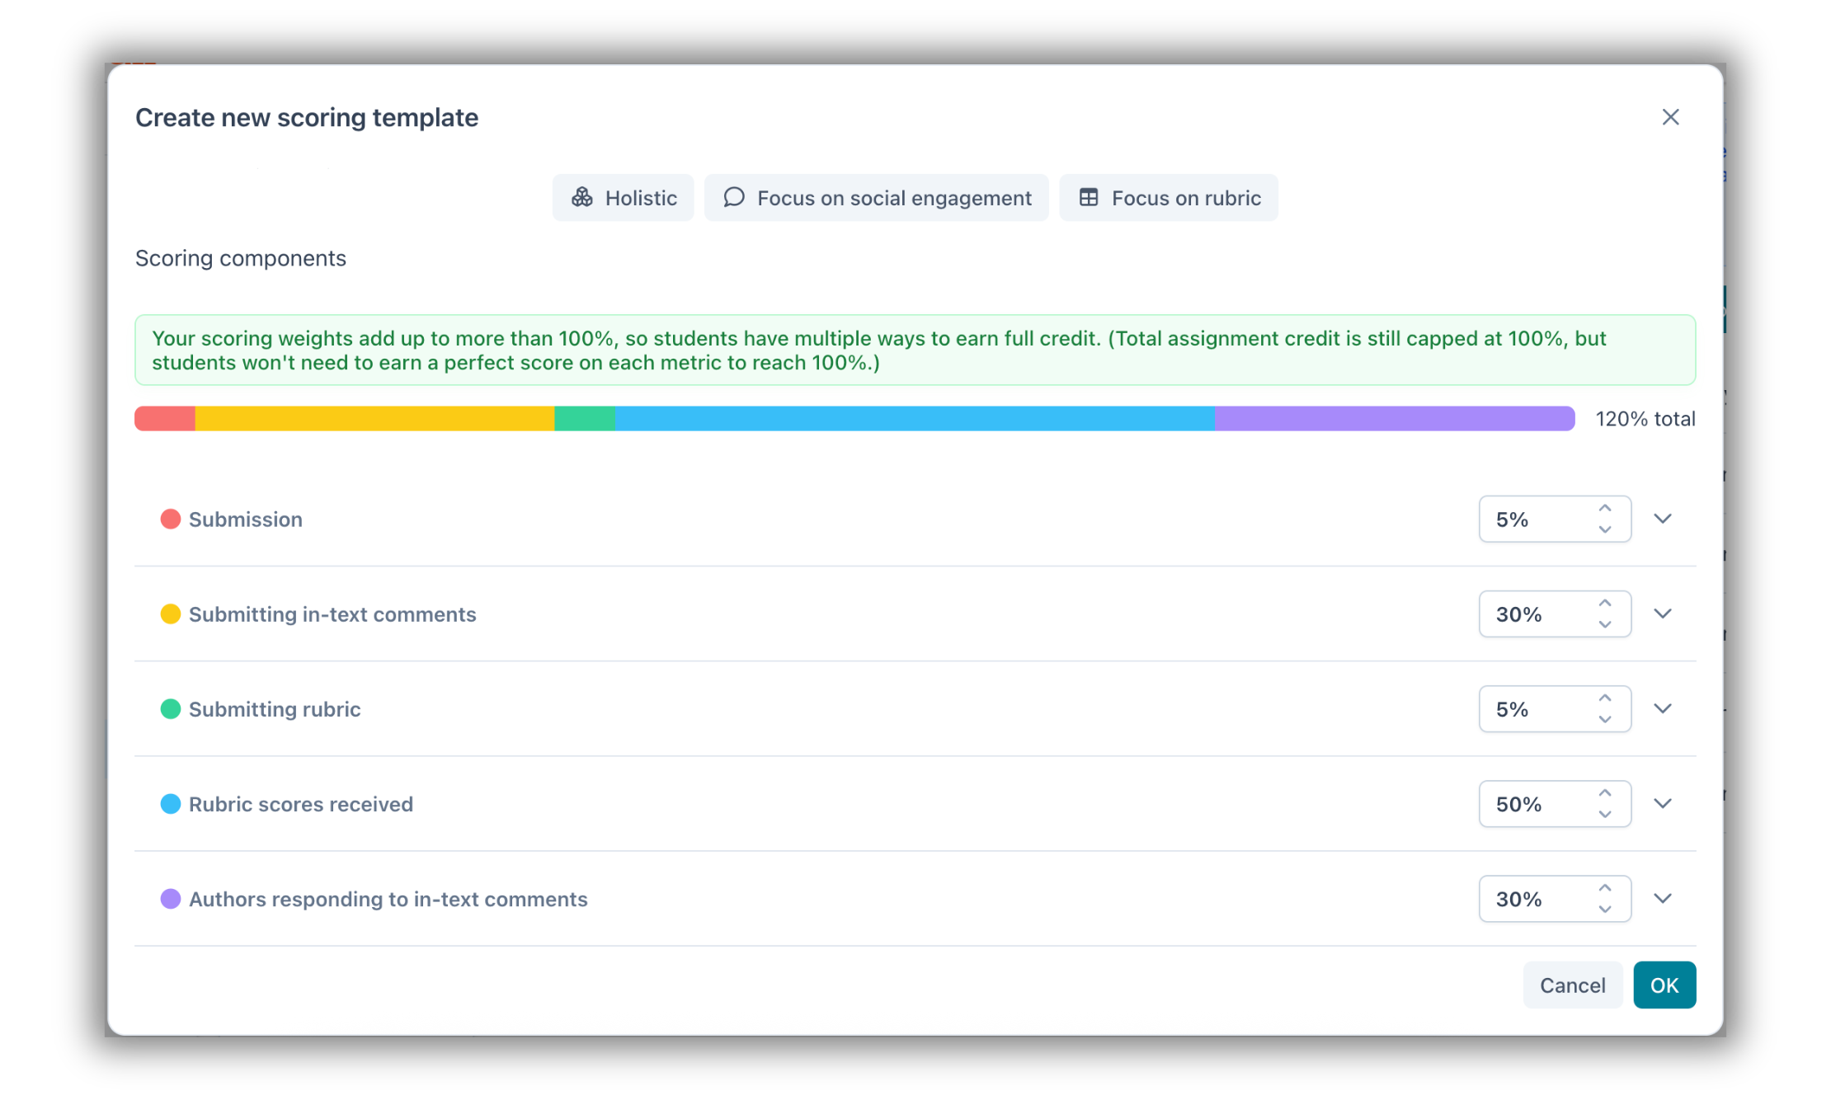This screenshot has width=1831, height=1100.
Task: Close the scoring template dialog
Action: 1670,117
